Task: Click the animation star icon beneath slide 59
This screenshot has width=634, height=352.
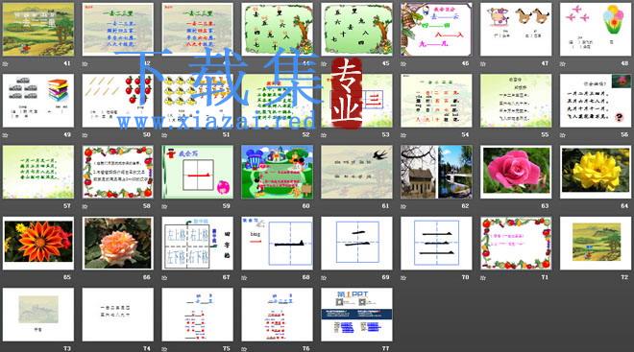Action: click(164, 206)
